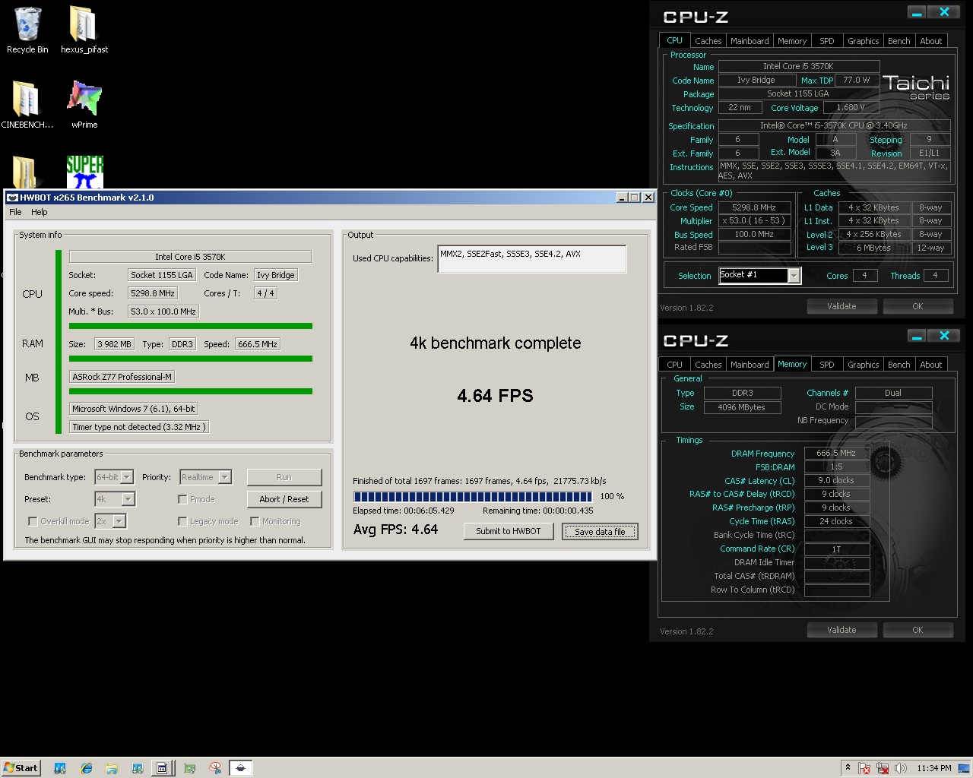Open the Benchmark type 64-bit dropdown
The image size is (973, 778).
(114, 477)
